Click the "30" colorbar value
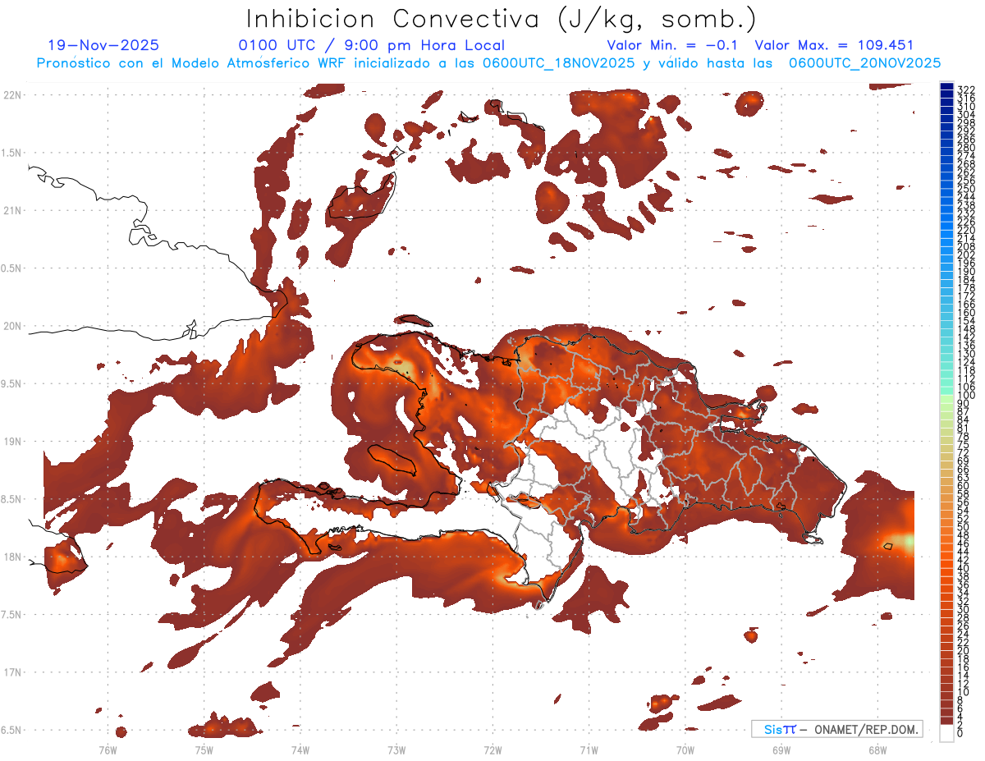The height and width of the screenshot is (761, 985). [x=964, y=609]
